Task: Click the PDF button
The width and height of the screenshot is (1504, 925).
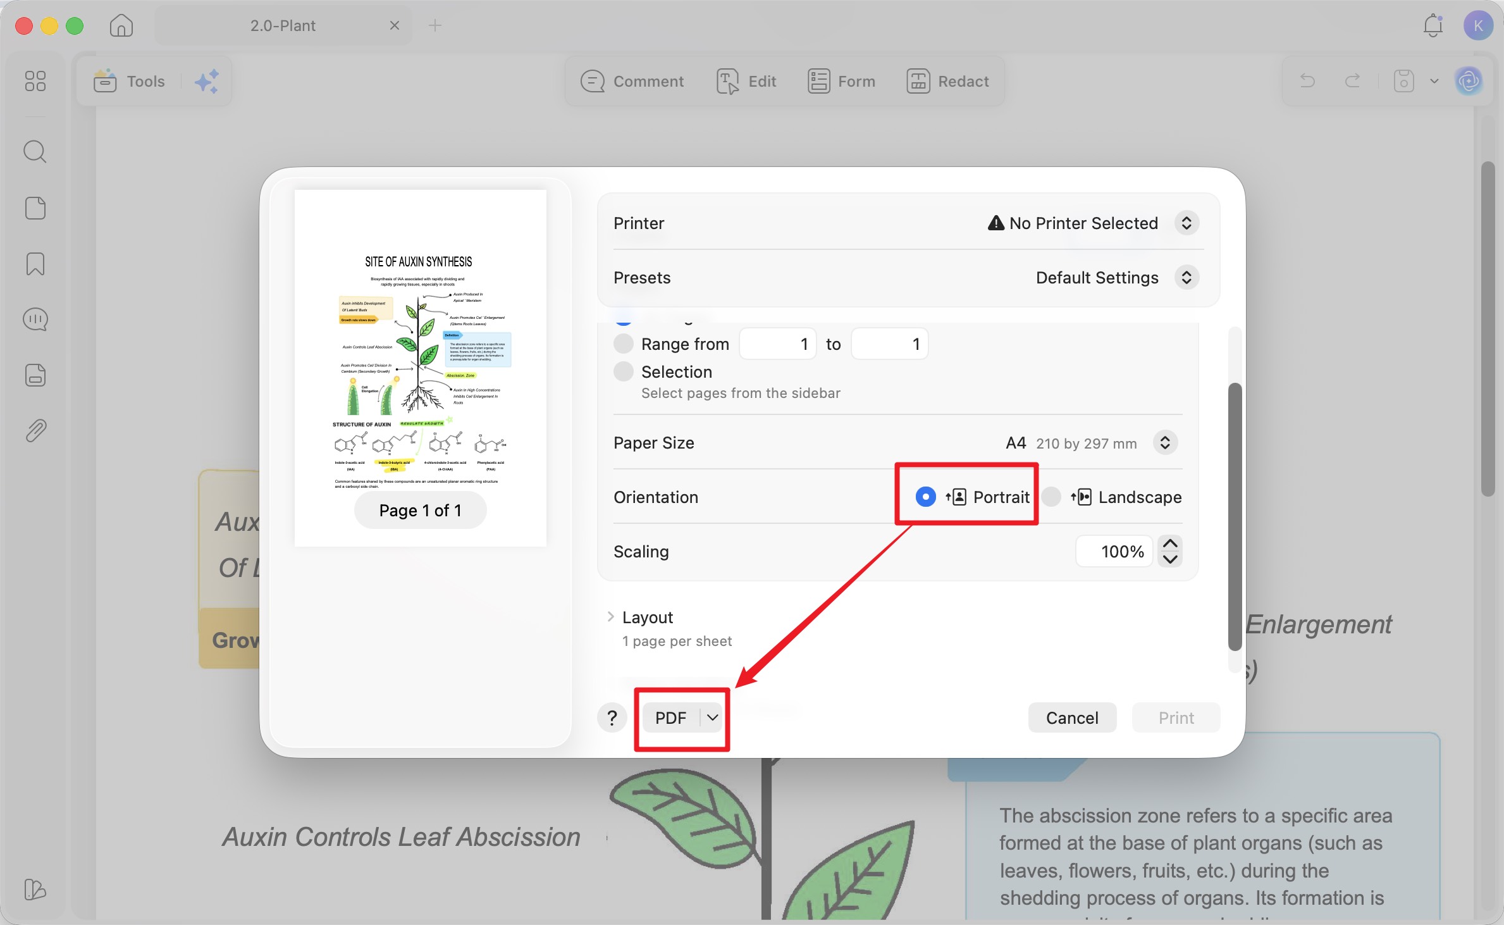Action: (x=671, y=717)
